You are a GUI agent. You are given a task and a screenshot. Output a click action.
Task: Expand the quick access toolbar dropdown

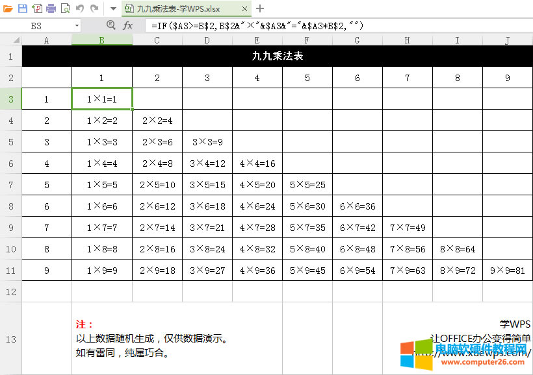pyautogui.click(x=113, y=9)
